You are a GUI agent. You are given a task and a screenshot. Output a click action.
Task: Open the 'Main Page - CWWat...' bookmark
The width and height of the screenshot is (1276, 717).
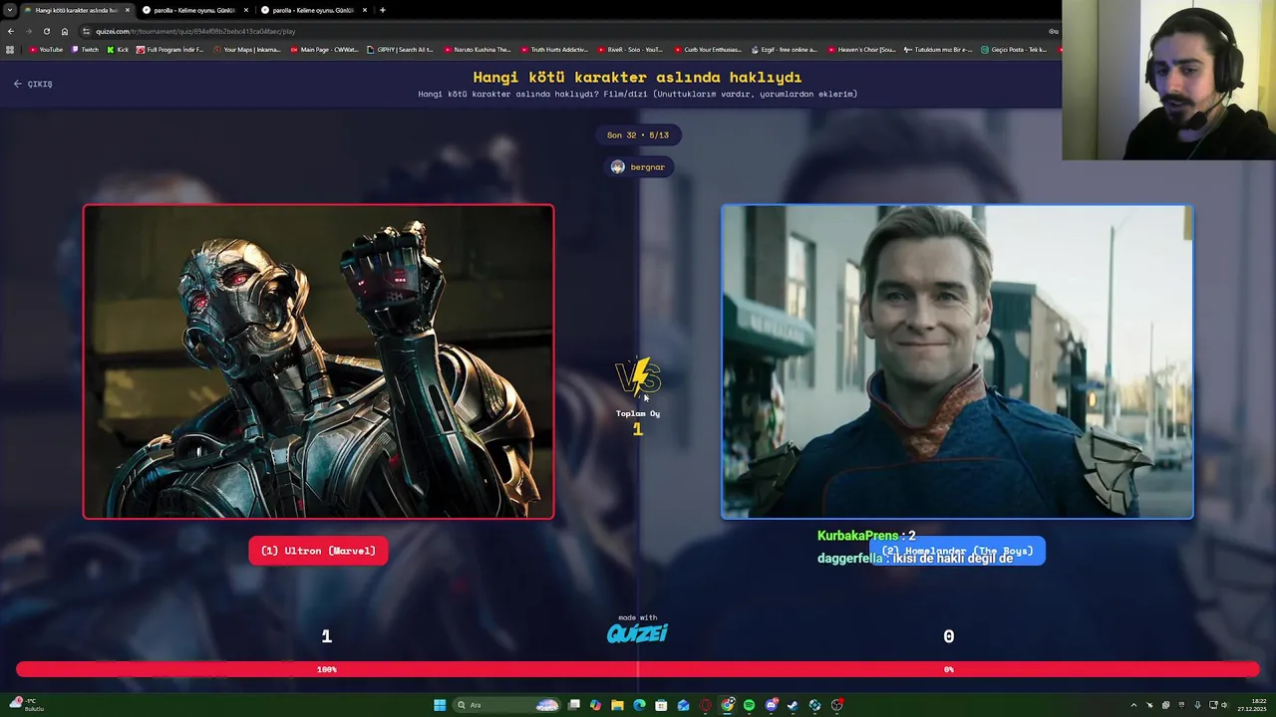click(x=324, y=49)
